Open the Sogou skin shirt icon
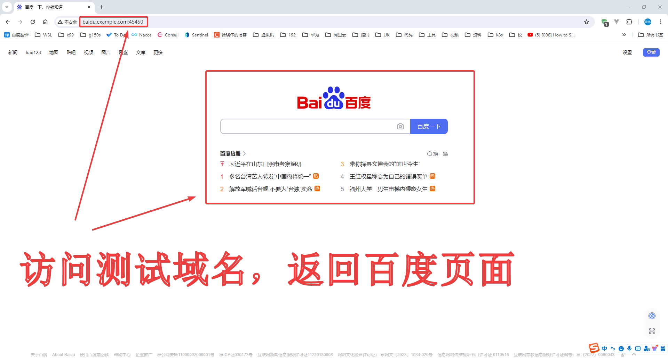Screen dimensions: 668x361 [655, 349]
